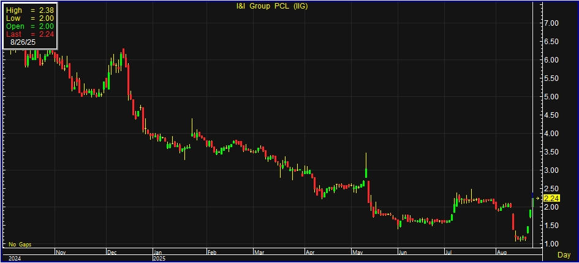Click the May month label

[358, 252]
